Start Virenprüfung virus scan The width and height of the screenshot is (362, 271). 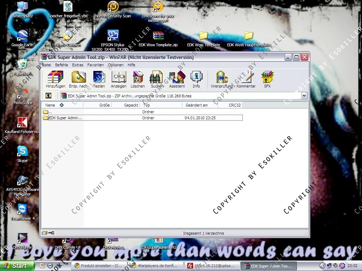click(222, 79)
